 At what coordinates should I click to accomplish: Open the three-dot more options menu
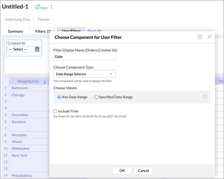click(x=51, y=7)
